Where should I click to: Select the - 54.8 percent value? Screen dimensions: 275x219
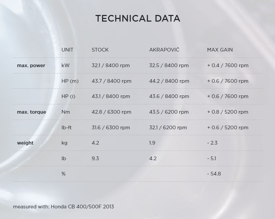pyautogui.click(x=214, y=174)
